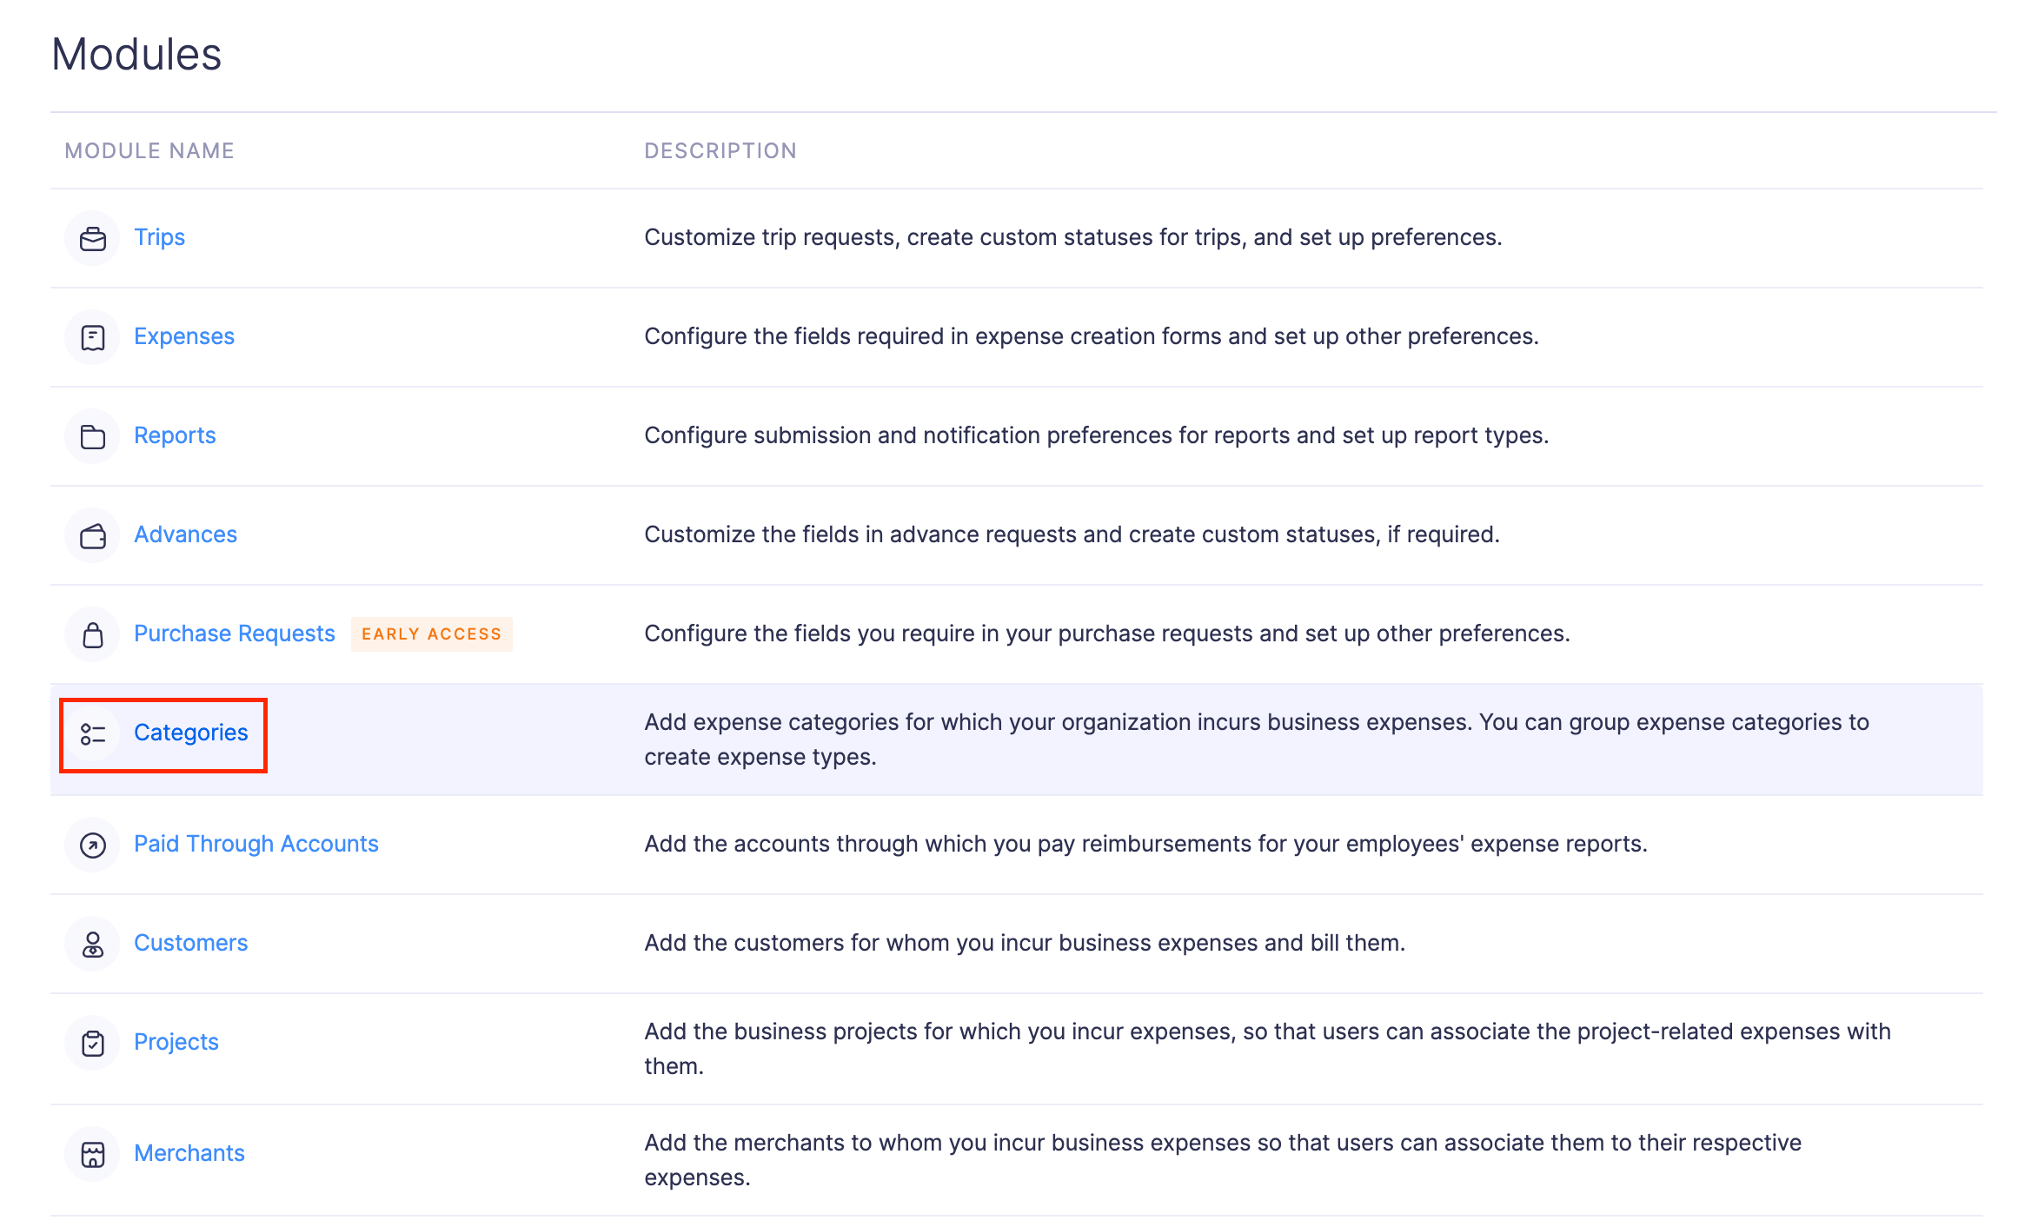The height and width of the screenshot is (1227, 2018).
Task: Click the Customers person icon
Action: [92, 944]
